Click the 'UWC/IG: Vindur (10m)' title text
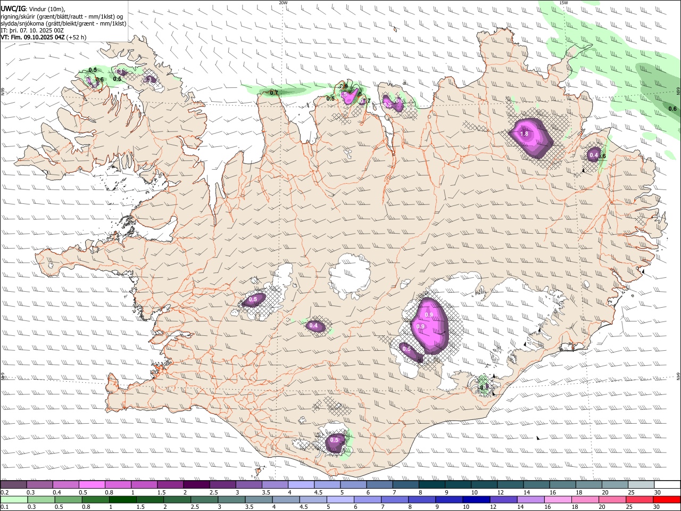 (32, 9)
